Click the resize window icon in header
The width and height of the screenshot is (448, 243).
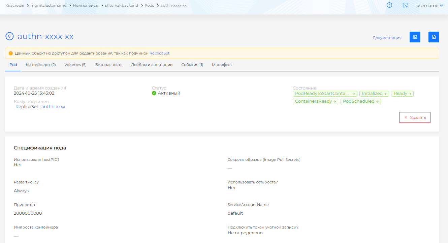point(405,5)
